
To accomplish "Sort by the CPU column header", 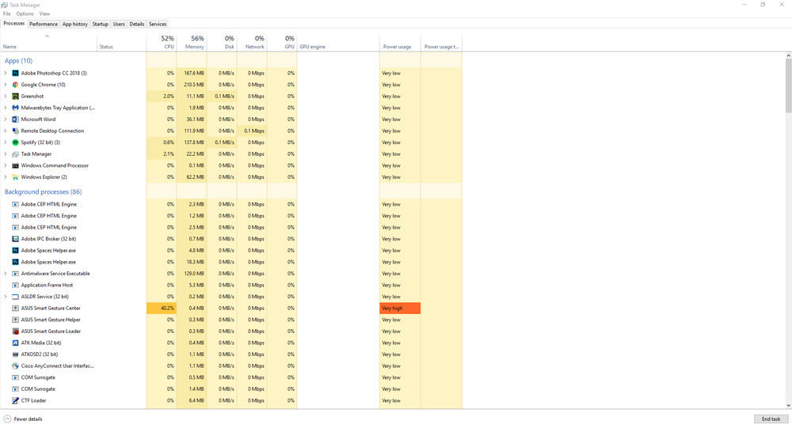I will 161,43.
